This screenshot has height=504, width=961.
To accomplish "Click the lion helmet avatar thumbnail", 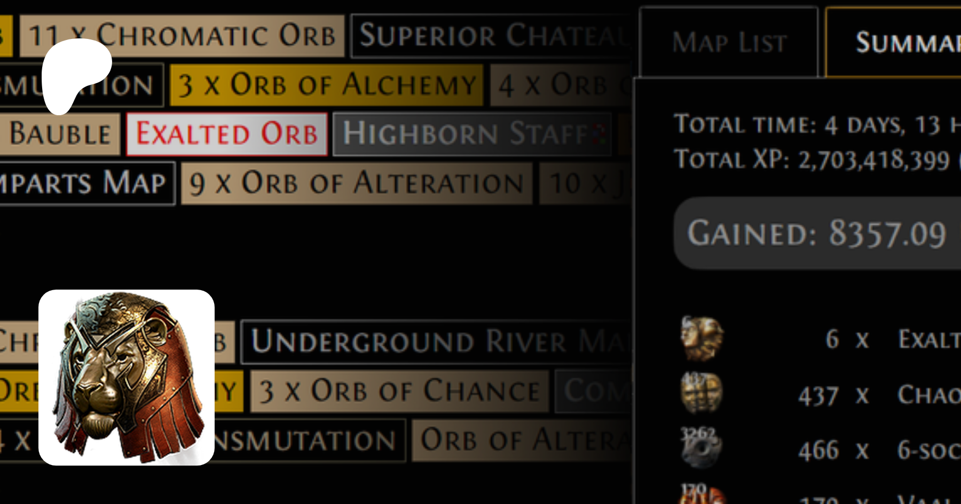I will (127, 378).
